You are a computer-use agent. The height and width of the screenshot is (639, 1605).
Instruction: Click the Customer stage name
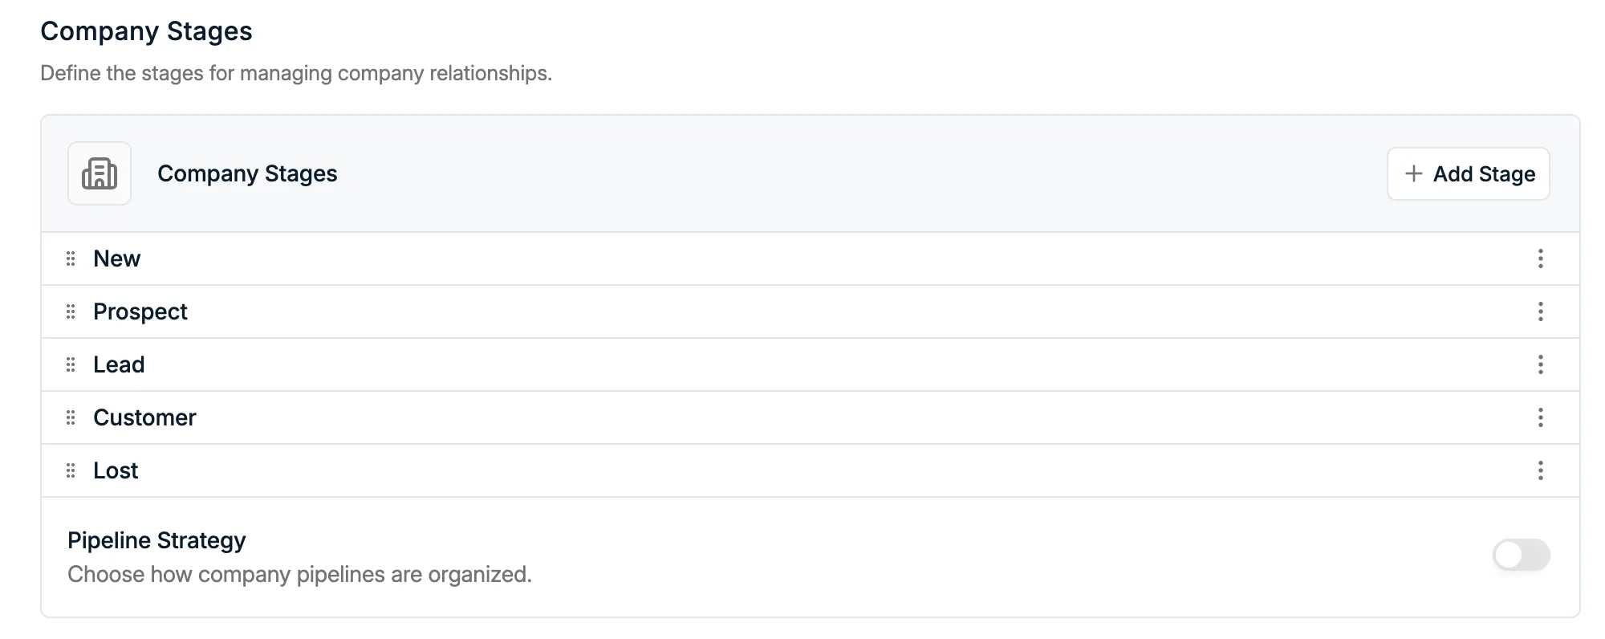[144, 417]
